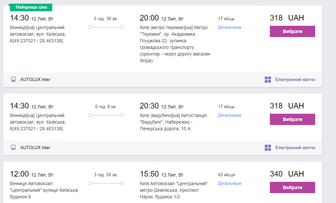Image resolution: width=336 pixels, height=203 pixels.
Task: Click first Електронний квиток label
Action: coord(295,79)
